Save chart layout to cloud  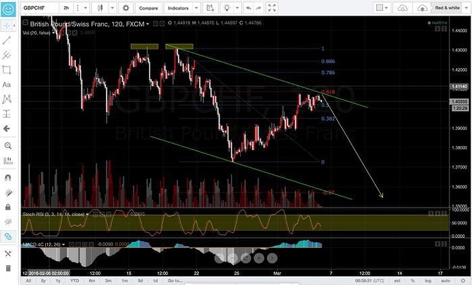pyautogui.click(x=422, y=8)
